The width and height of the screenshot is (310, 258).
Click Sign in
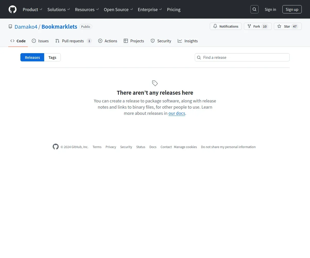270,9
